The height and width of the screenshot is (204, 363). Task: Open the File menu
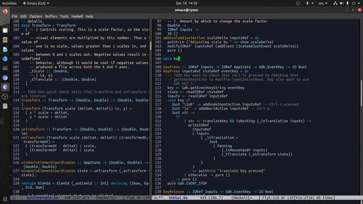pyautogui.click(x=14, y=16)
